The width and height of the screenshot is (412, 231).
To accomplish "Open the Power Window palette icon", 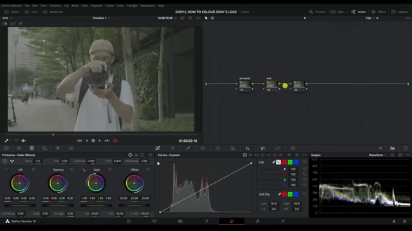I will (x=203, y=148).
